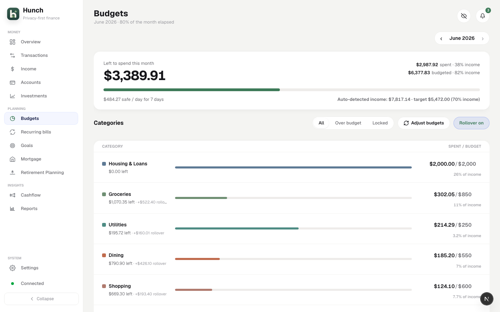
Task: Click the Accounts card icon
Action: 12,83
